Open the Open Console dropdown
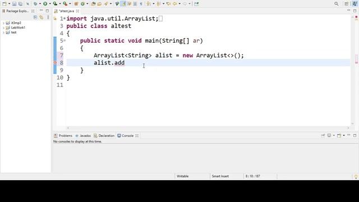The height and width of the screenshot is (202, 359). click(344, 136)
